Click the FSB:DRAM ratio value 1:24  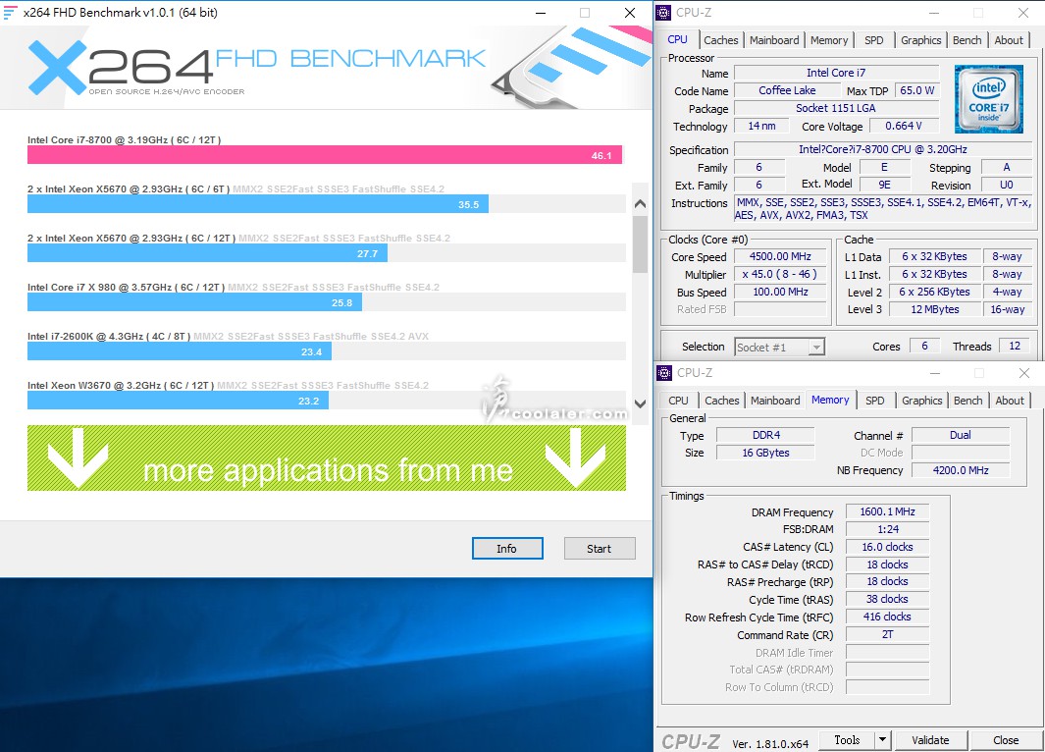pyautogui.click(x=887, y=529)
